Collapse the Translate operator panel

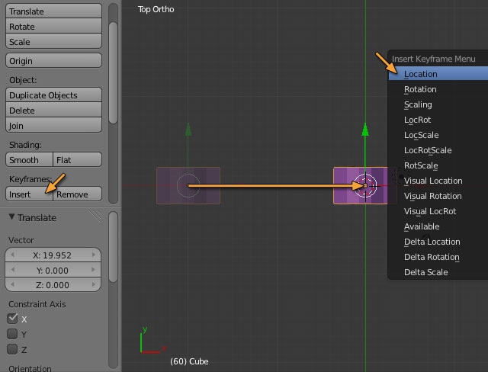click(12, 217)
